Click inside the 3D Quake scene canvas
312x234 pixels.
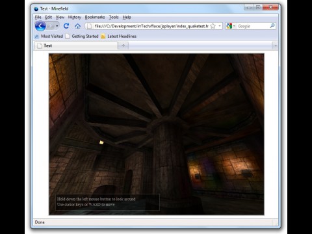(x=157, y=134)
